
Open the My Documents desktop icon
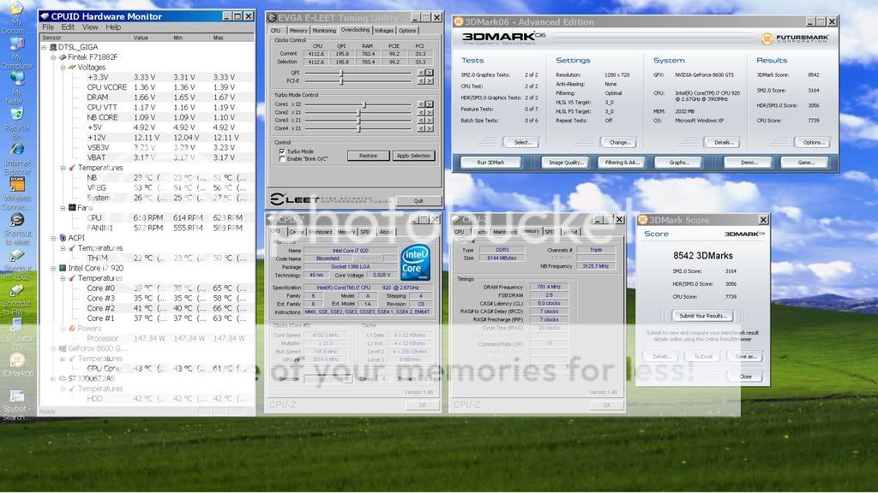pos(17,9)
